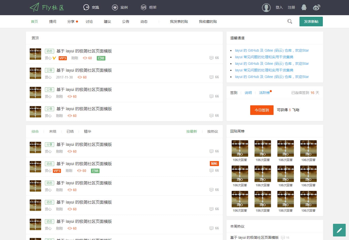Click first avatar in 回贴周榜
This screenshot has height=240, width=349.
pyautogui.click(x=240, y=148)
